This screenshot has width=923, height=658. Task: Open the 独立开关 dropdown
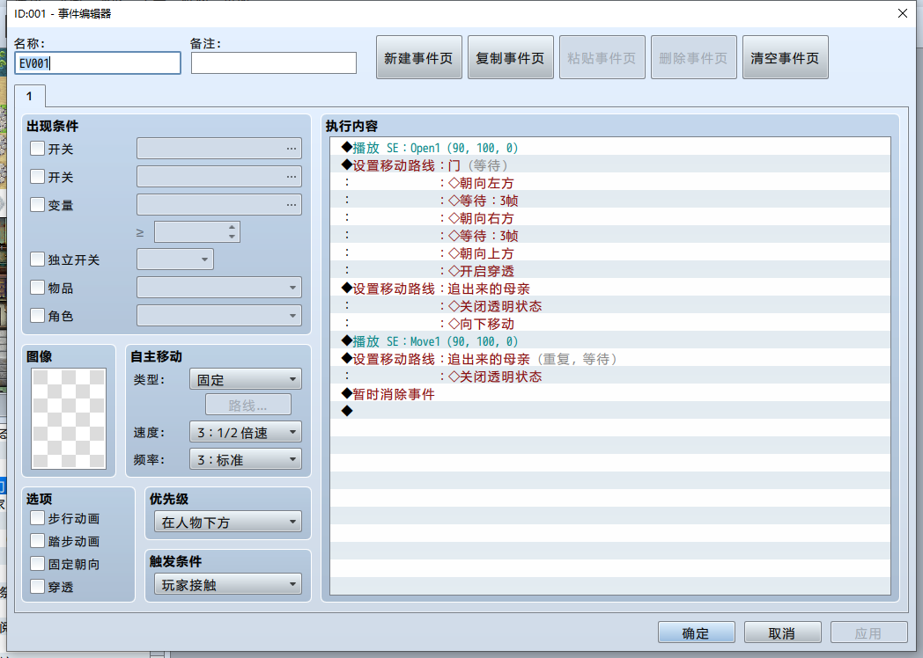coord(175,260)
